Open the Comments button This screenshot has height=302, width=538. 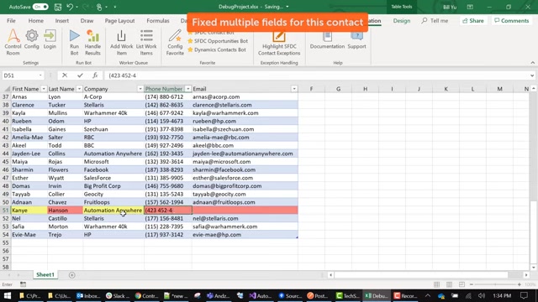coord(512,21)
